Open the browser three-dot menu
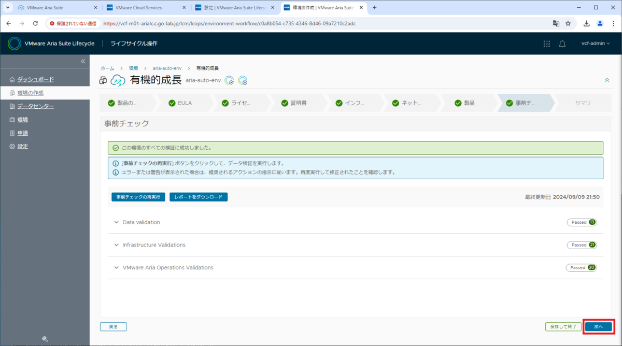The image size is (622, 346). [613, 23]
